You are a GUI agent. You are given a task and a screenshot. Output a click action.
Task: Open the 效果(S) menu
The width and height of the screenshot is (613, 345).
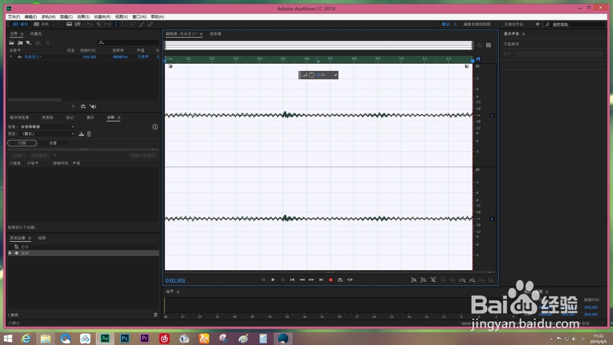point(83,17)
